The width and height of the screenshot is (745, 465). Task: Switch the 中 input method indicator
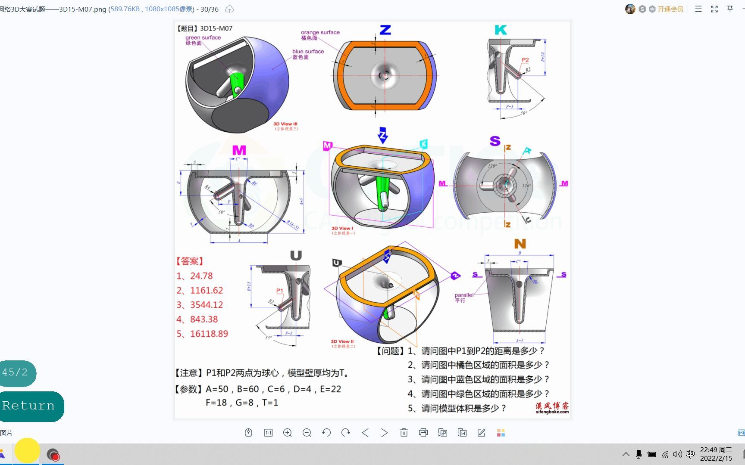click(690, 454)
